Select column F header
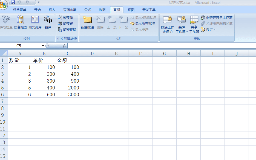This screenshot has width=256, height=160. pos(140,53)
